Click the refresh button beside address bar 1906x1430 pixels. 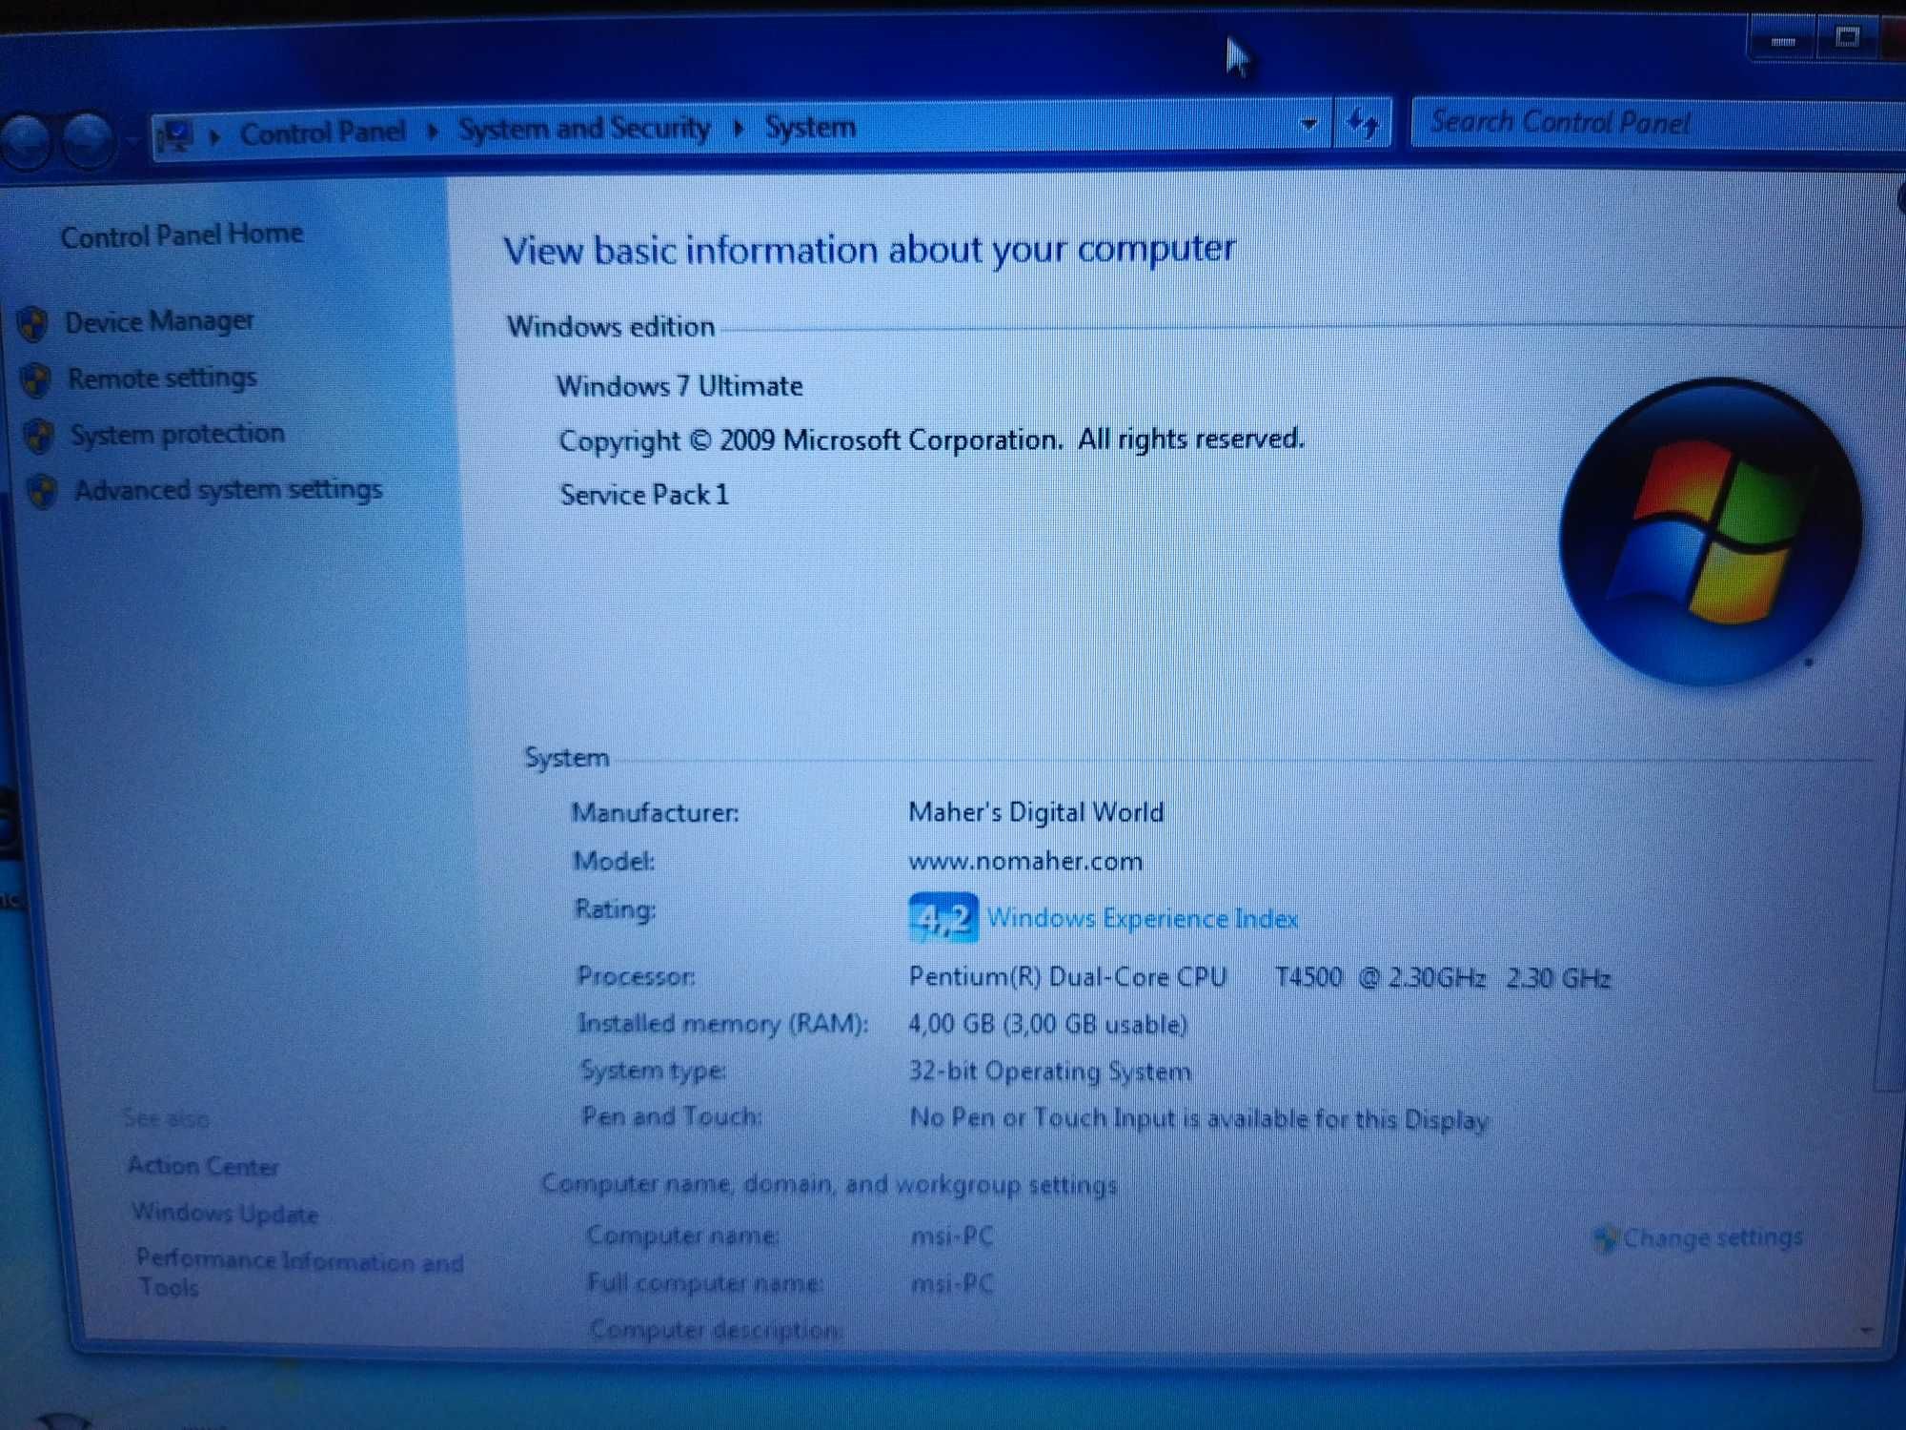coord(1363,124)
